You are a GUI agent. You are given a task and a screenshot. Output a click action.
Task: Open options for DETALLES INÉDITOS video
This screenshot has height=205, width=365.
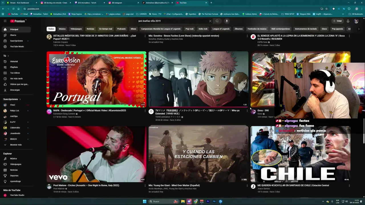coord(145,36)
